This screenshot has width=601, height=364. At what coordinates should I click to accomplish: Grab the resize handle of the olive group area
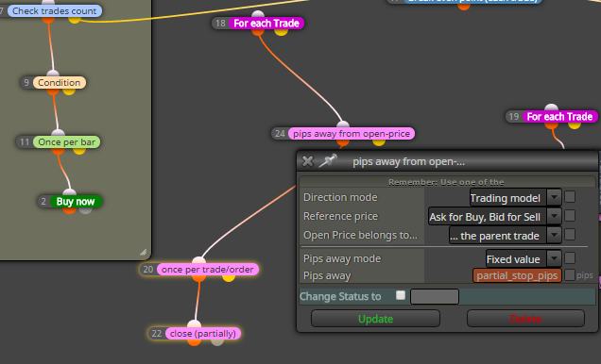144,252
